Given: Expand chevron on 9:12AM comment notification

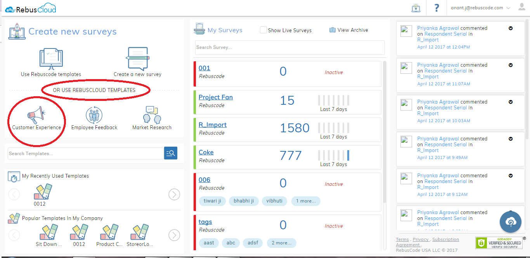Looking at the screenshot, I should (x=511, y=176).
